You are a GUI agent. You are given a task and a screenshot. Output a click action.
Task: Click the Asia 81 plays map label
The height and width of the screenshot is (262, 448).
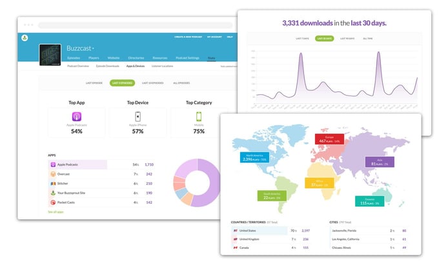[x=380, y=162]
